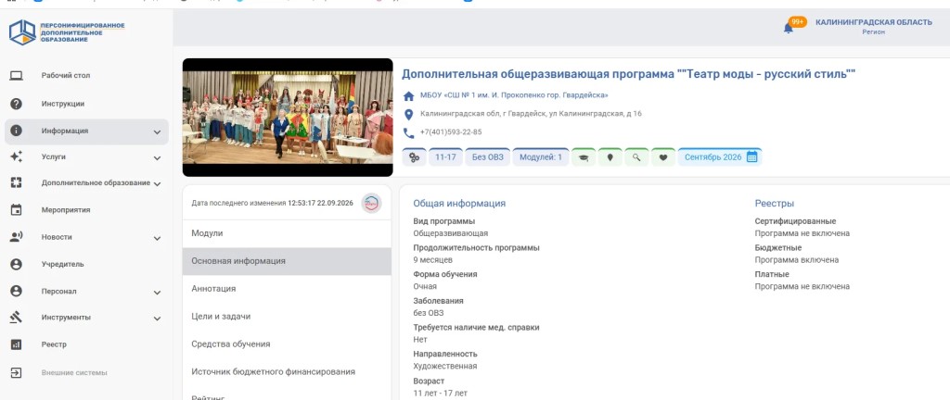Switch to the Модули section
The image size is (950, 400).
[287, 233]
